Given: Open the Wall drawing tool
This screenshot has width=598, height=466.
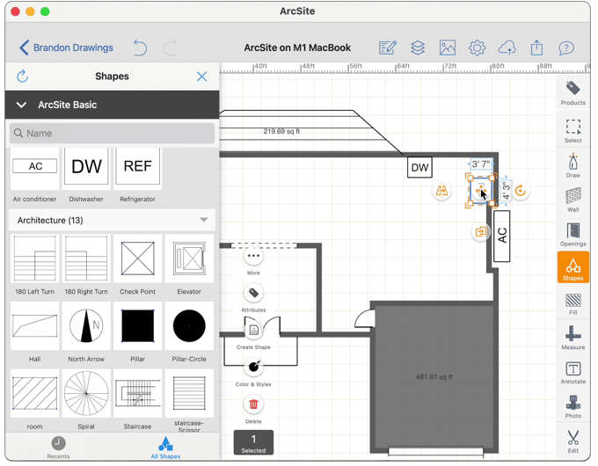Looking at the screenshot, I should coord(572,199).
